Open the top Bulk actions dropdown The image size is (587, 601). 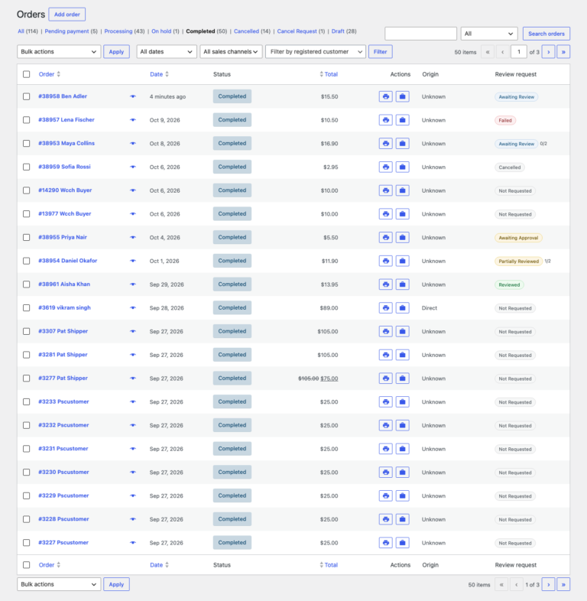pos(59,52)
